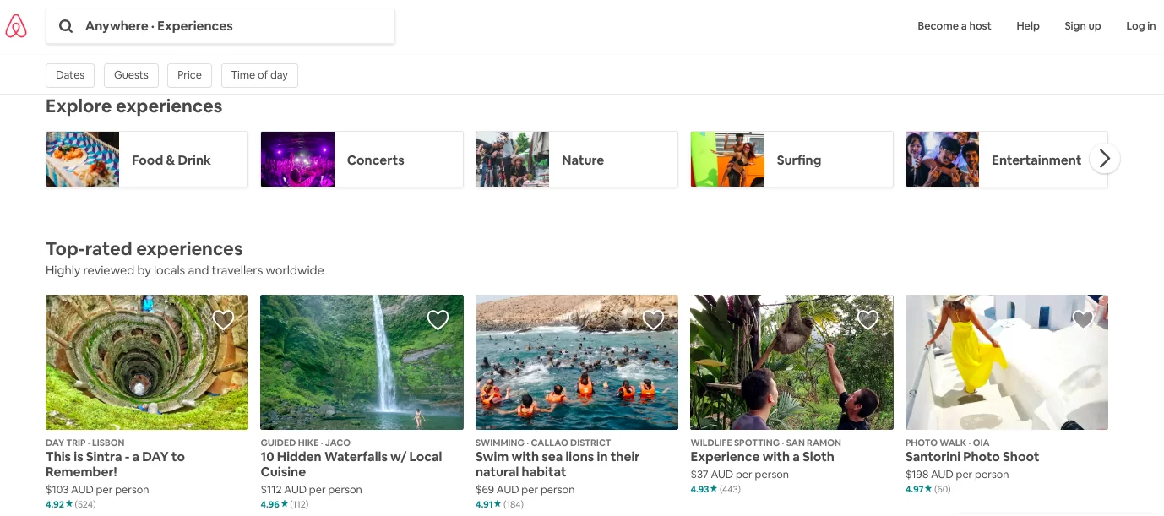Open the Help link
Screen dimensions: 1164x516
[1028, 26]
